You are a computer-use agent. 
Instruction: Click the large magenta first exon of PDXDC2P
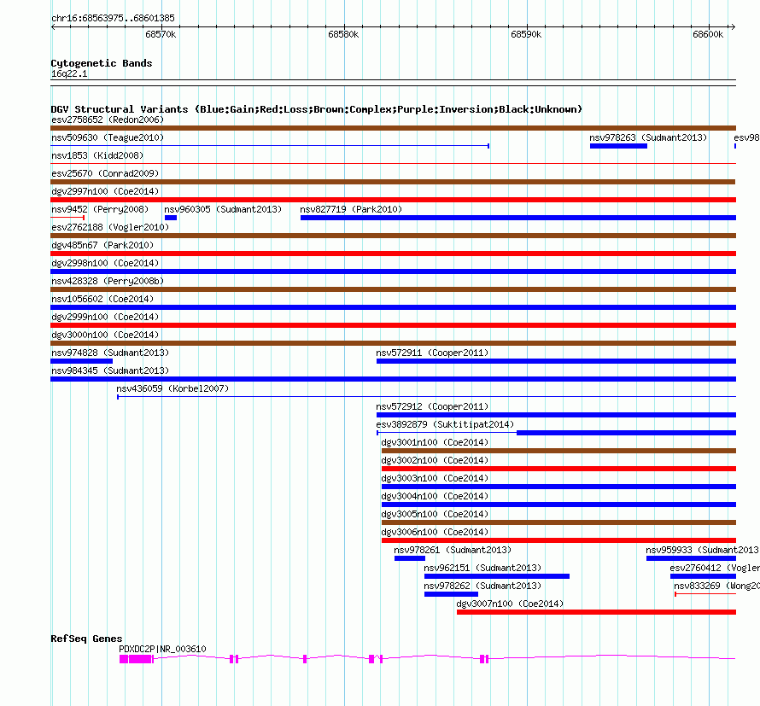click(x=140, y=659)
